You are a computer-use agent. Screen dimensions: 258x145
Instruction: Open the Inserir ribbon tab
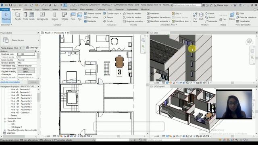55,10
